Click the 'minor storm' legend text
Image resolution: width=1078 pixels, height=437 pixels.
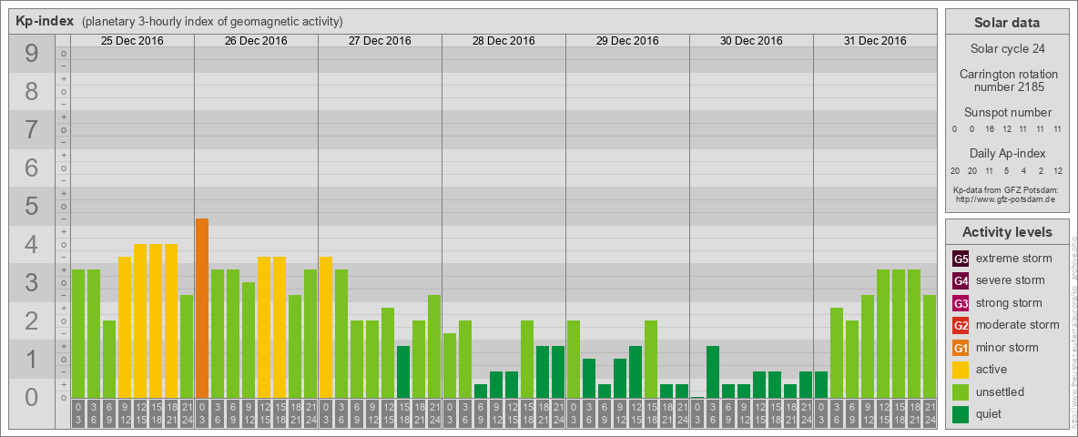point(1007,347)
